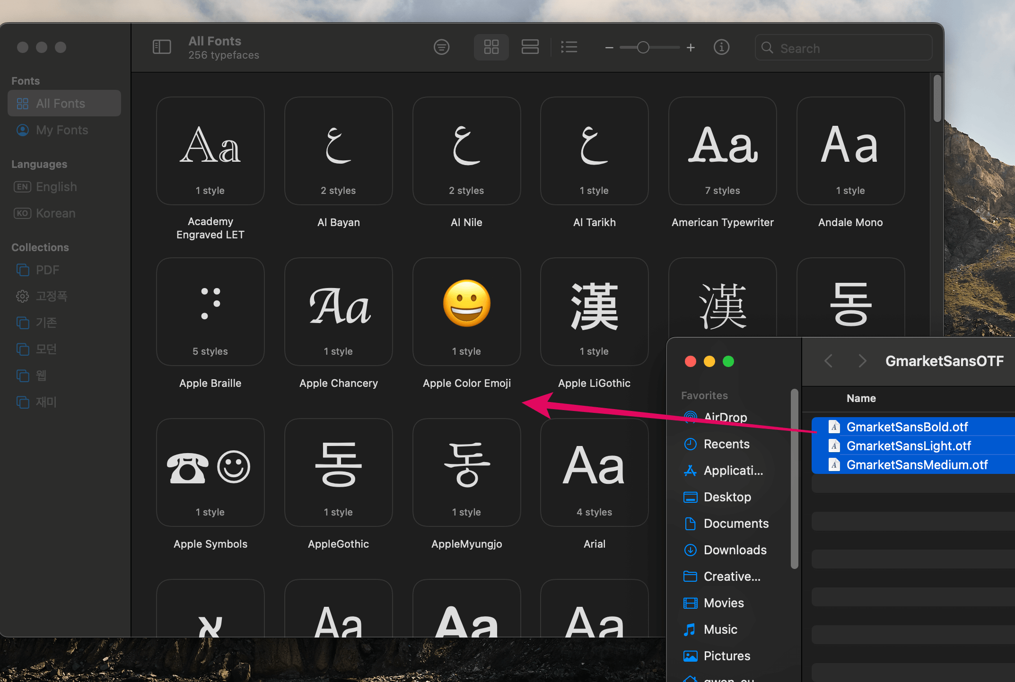This screenshot has width=1015, height=682.
Task: Switch to grid view
Action: coord(491,47)
